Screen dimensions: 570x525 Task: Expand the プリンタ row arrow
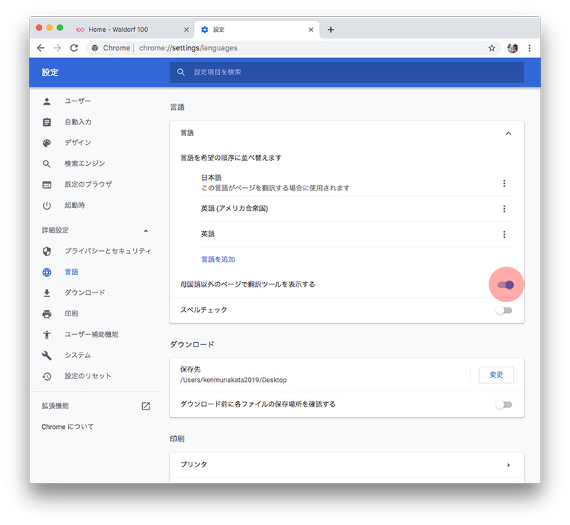(508, 465)
